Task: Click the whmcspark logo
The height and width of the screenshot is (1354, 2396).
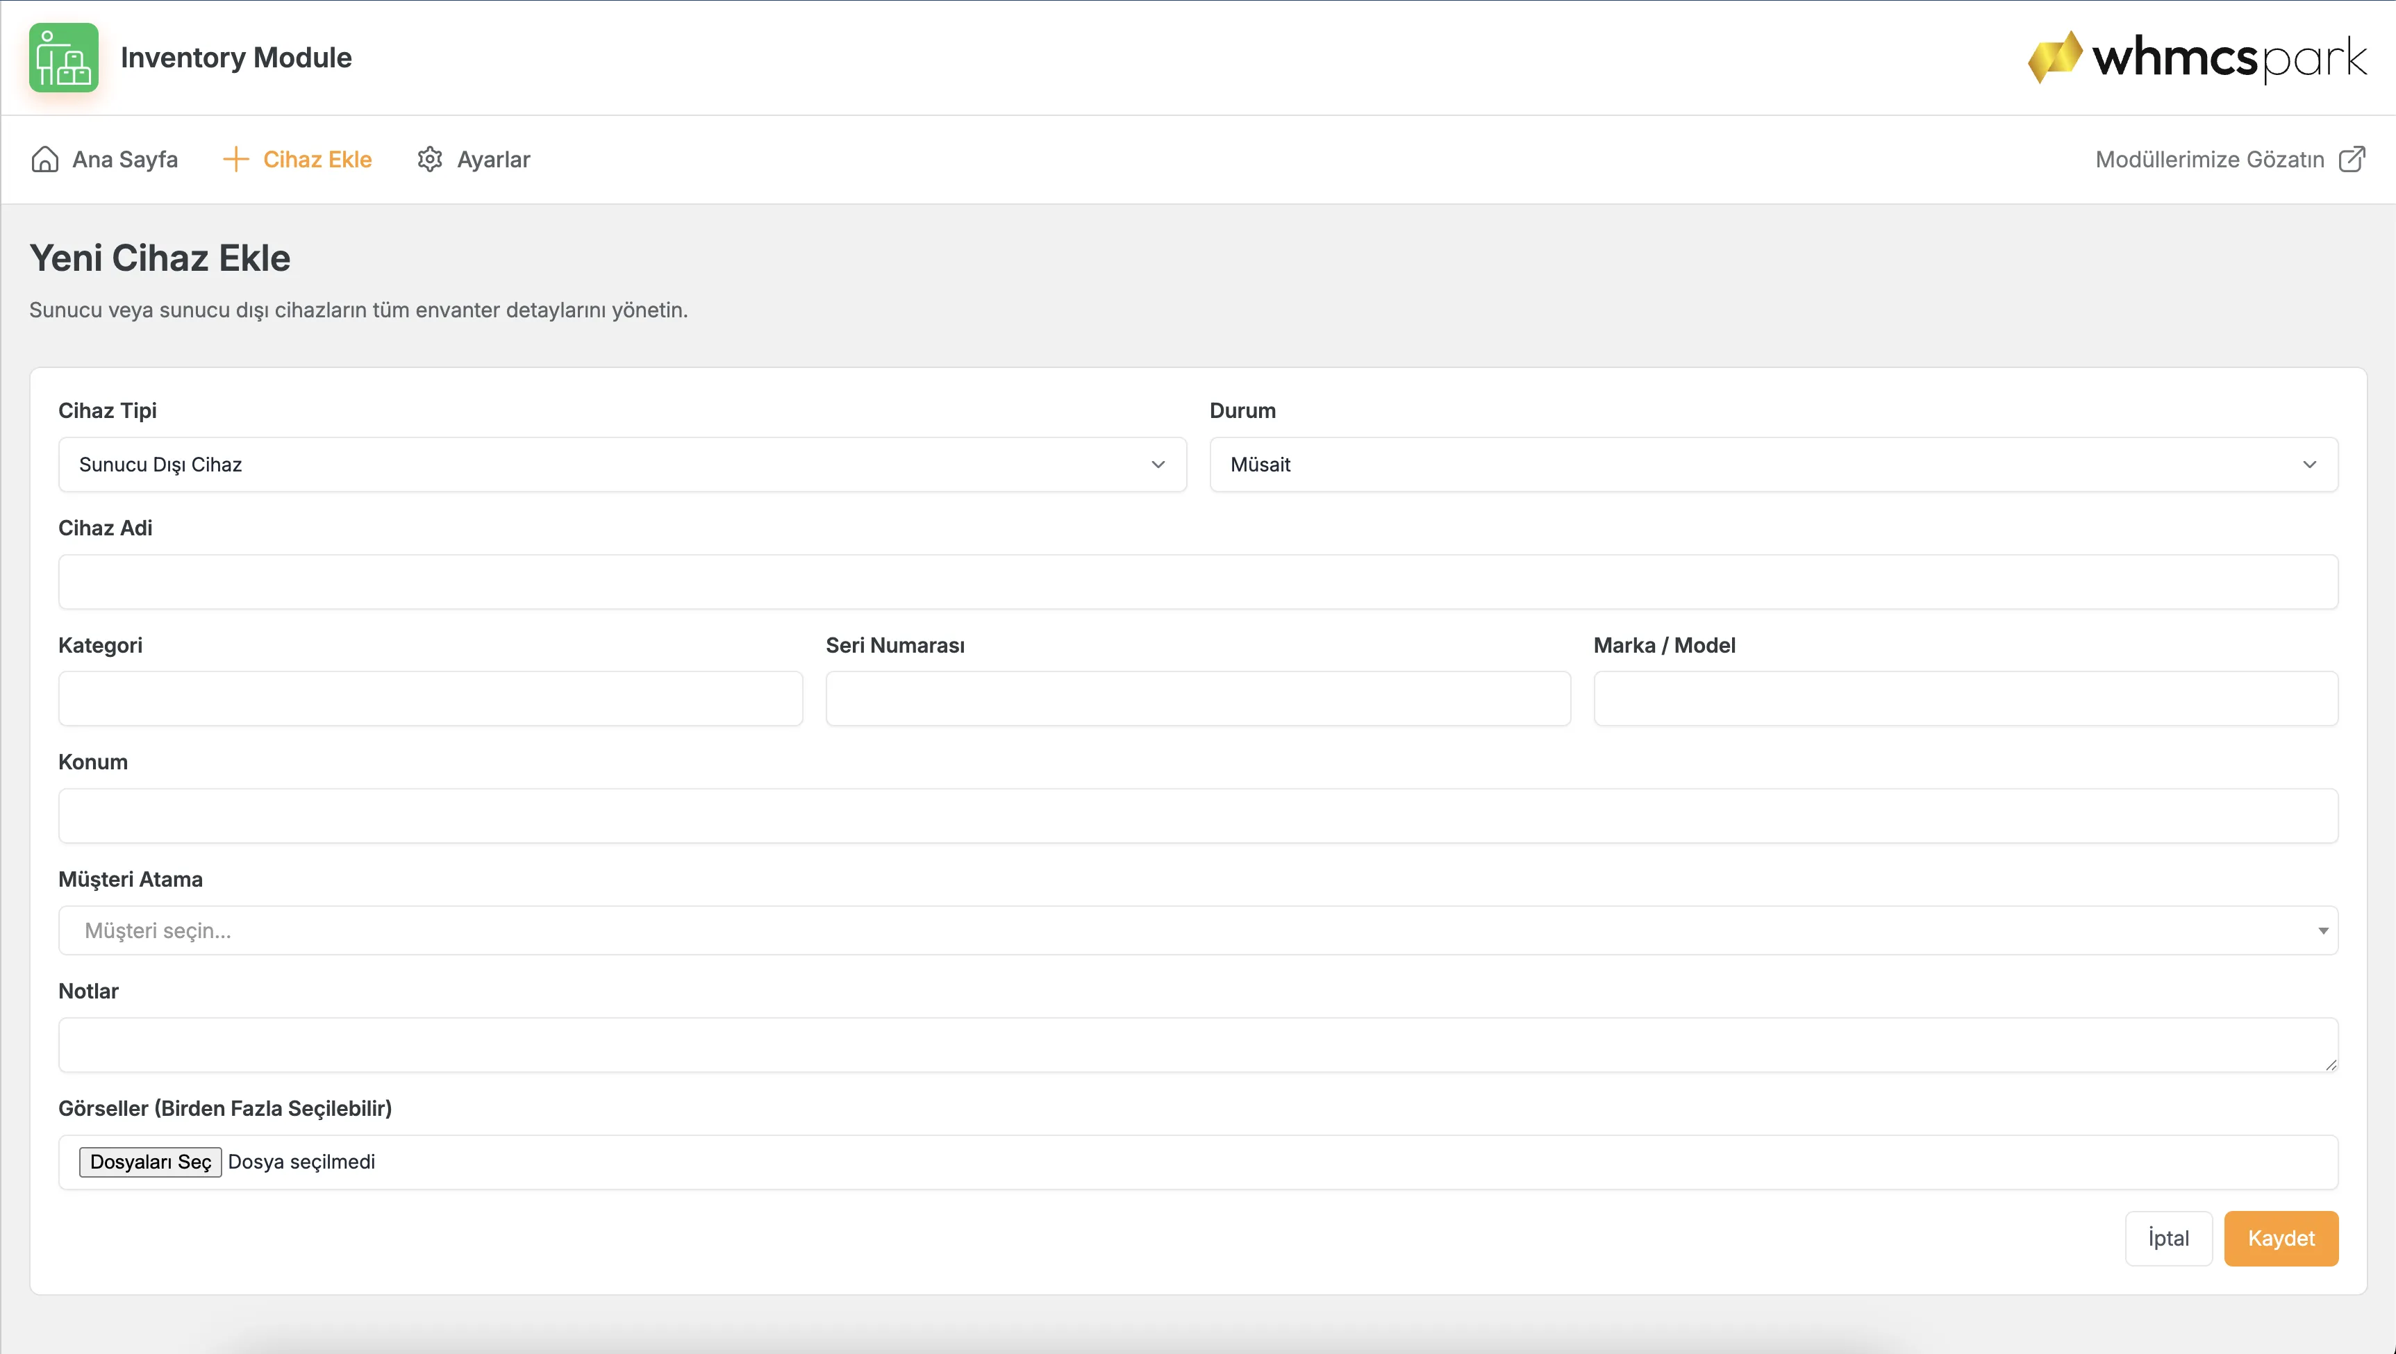Action: (2197, 58)
